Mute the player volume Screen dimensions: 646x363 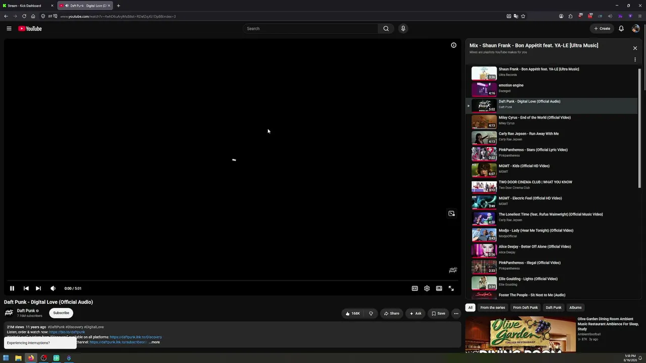click(53, 288)
